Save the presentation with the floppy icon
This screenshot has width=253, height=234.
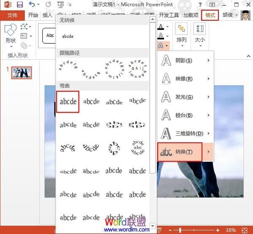[20, 5]
